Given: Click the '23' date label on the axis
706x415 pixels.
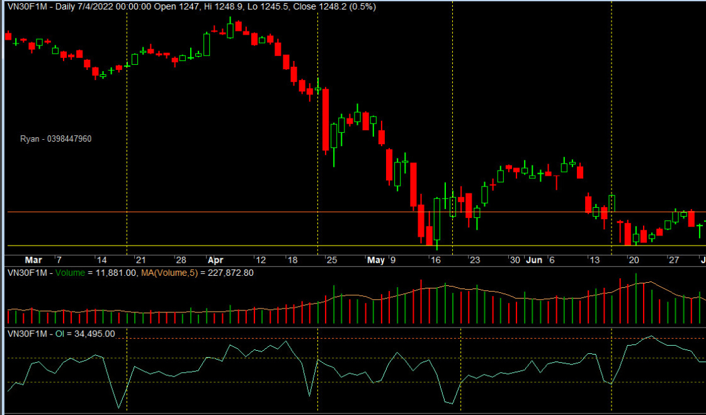Looking at the screenshot, I should coord(475,260).
